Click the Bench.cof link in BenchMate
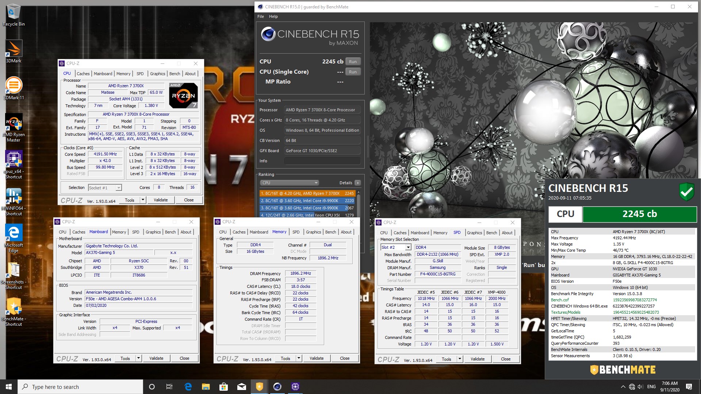 click(x=560, y=300)
